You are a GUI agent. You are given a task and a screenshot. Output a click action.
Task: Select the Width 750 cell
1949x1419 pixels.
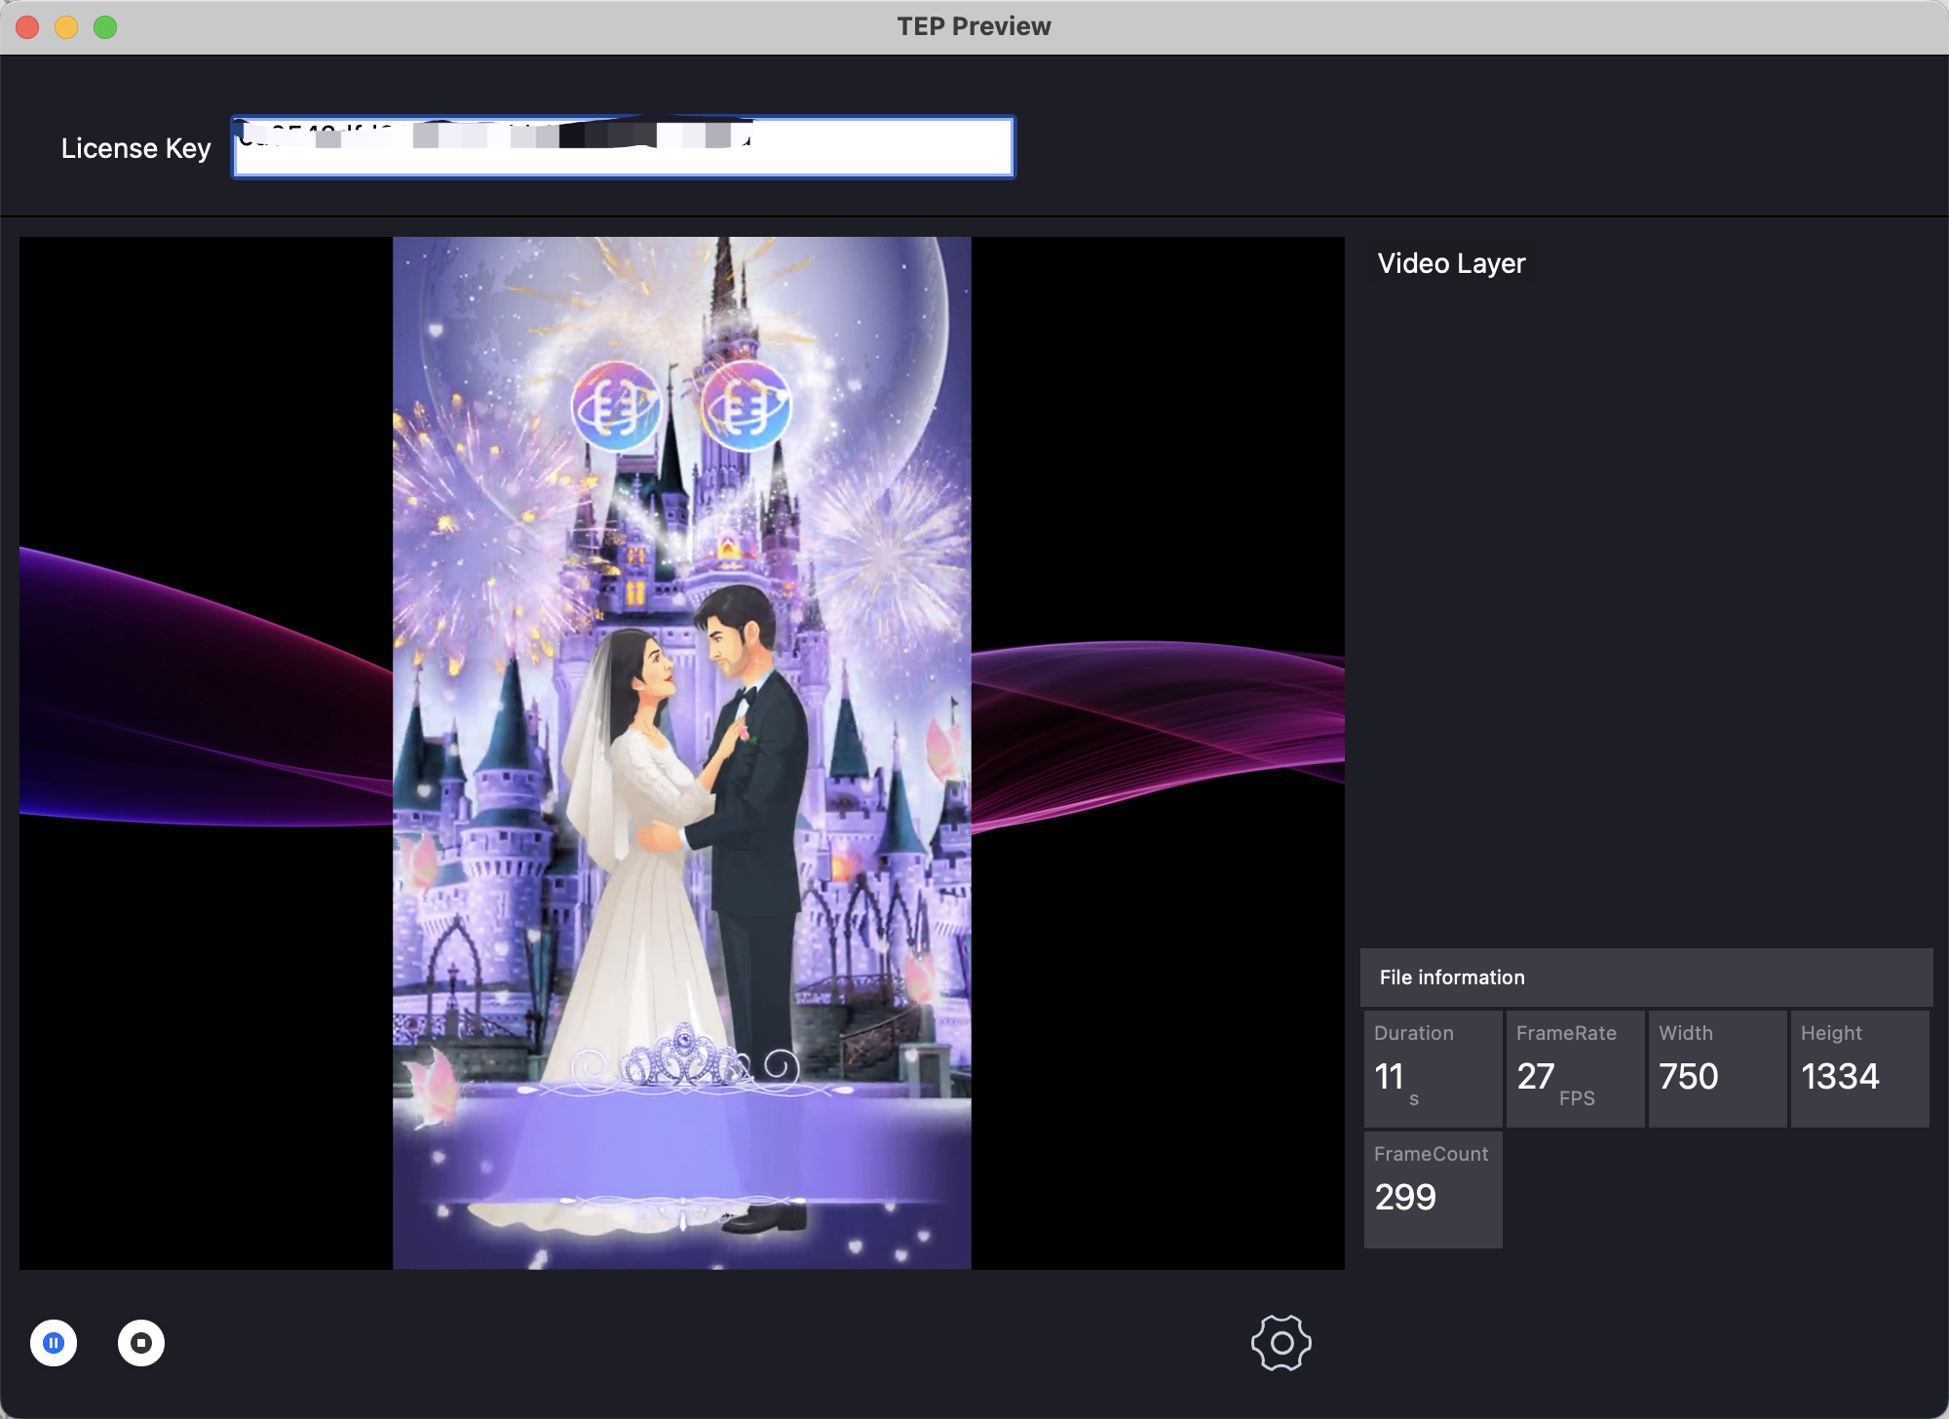click(1717, 1069)
